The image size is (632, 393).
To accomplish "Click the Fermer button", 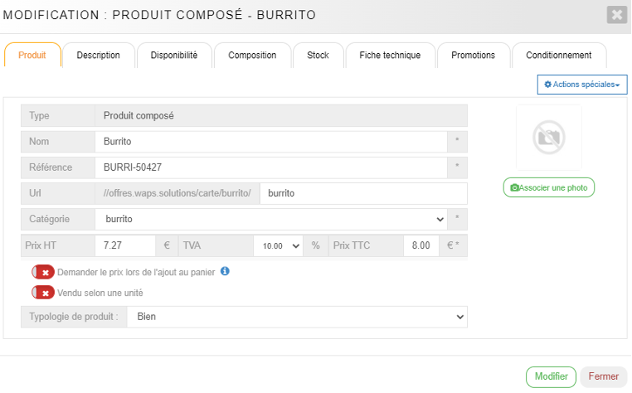I will (x=603, y=376).
